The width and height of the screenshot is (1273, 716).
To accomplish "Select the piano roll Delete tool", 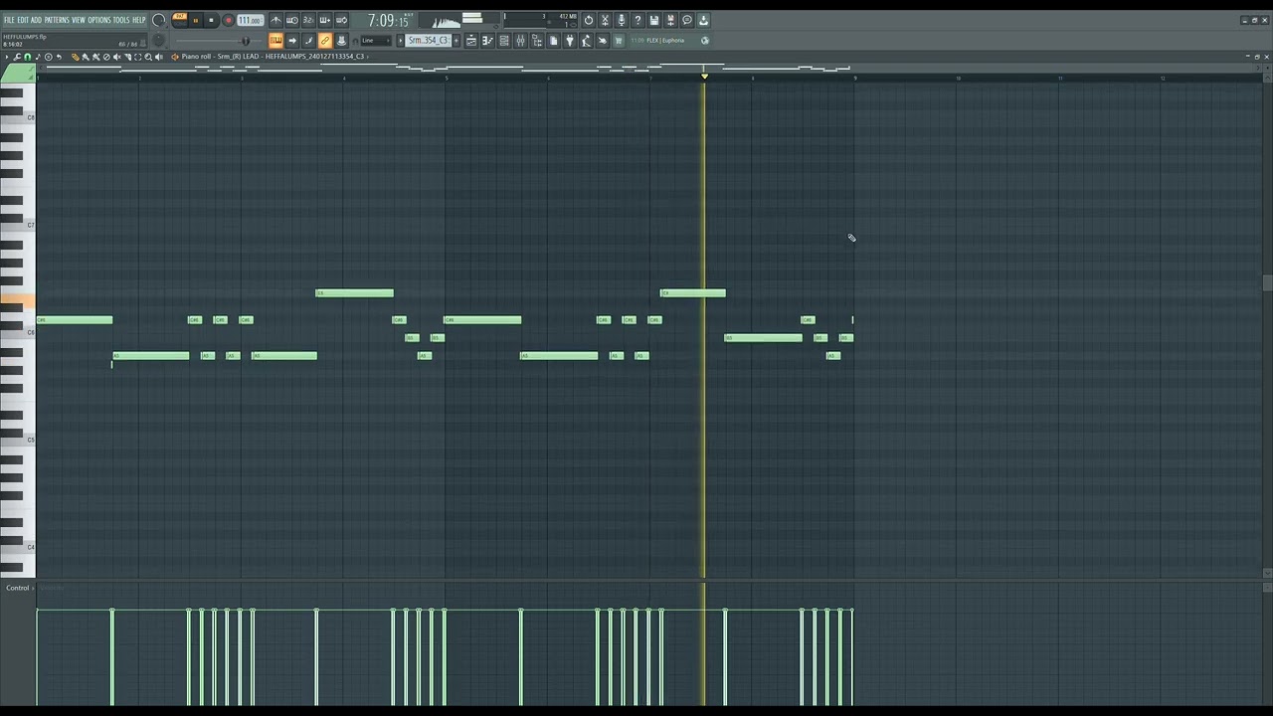I will point(106,57).
